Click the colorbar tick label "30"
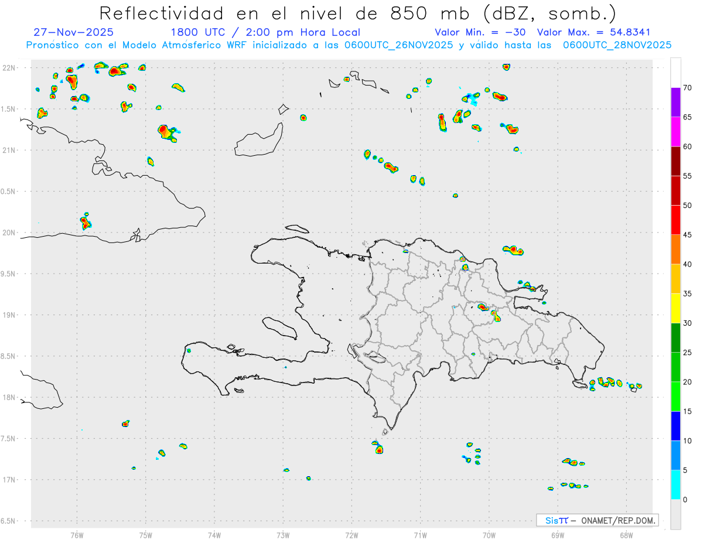Image resolution: width=703 pixels, height=543 pixels. pos(687,323)
